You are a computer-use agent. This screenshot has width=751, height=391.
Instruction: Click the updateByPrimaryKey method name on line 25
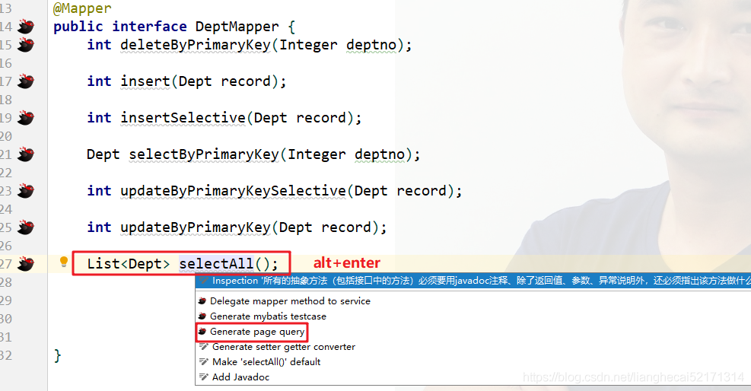[x=196, y=227]
